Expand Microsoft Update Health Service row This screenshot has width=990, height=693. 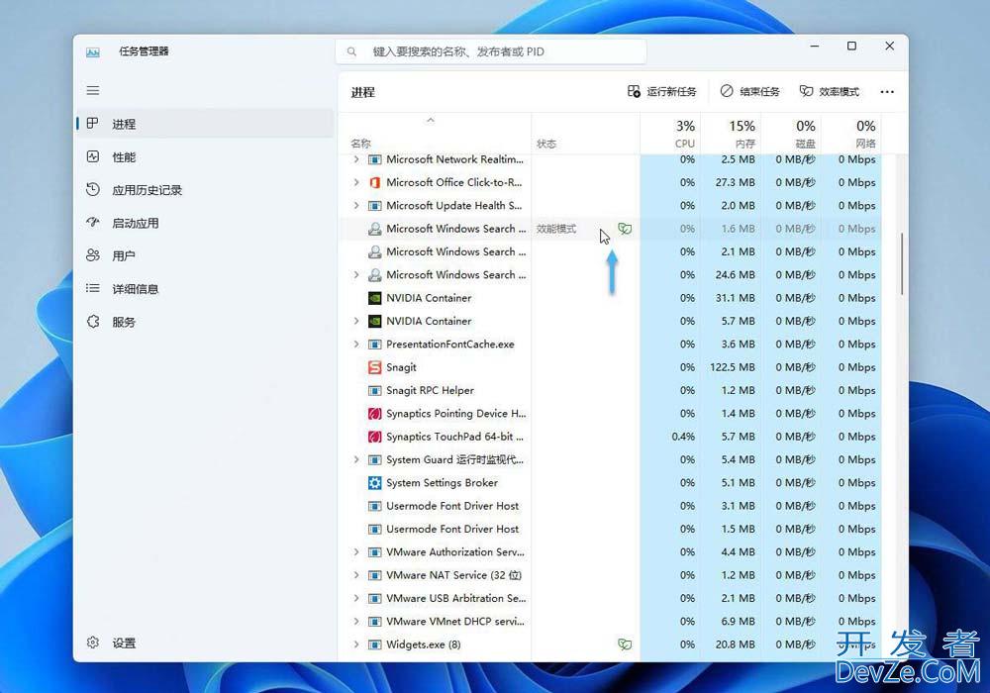[356, 206]
